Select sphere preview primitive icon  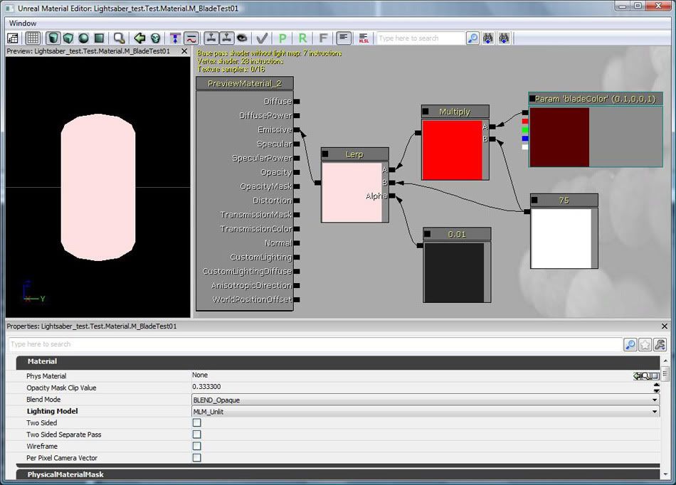(83, 38)
